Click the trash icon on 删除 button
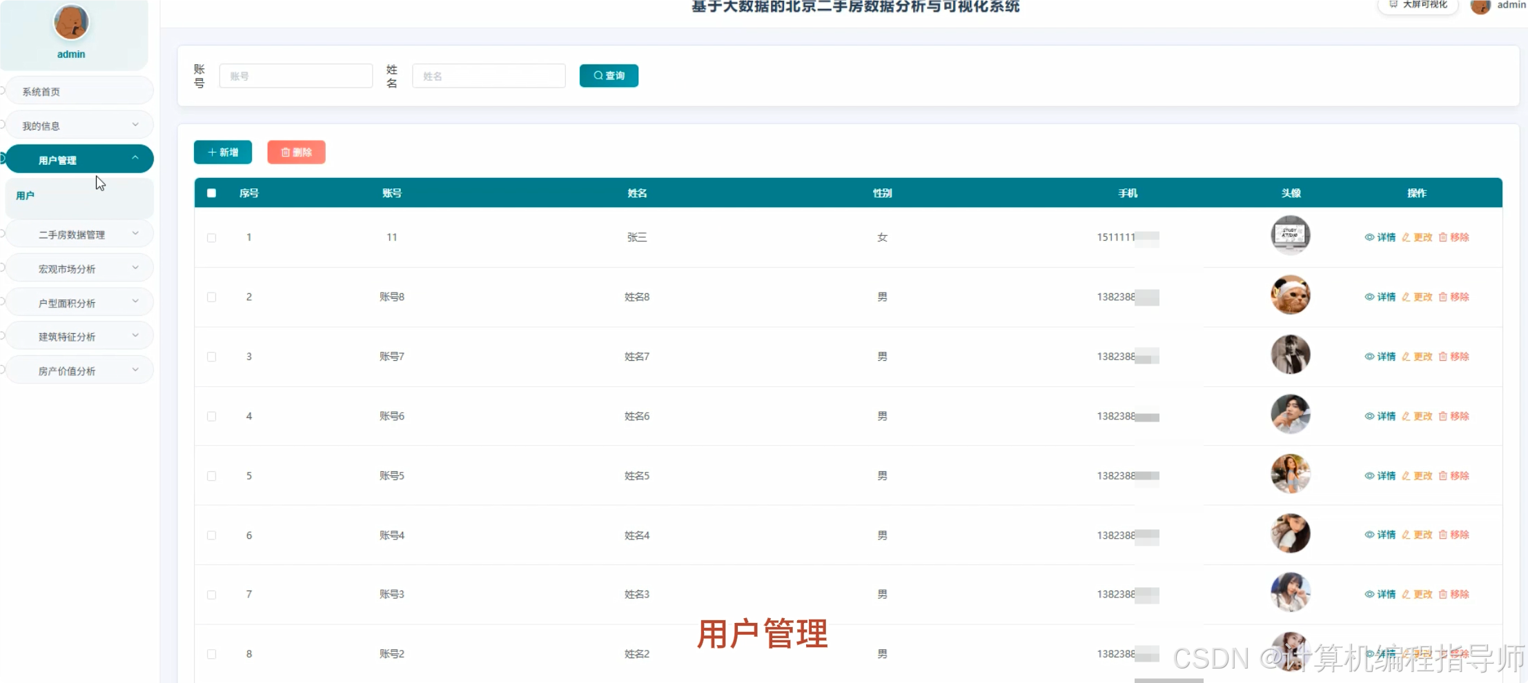This screenshot has height=683, width=1528. [x=287, y=152]
